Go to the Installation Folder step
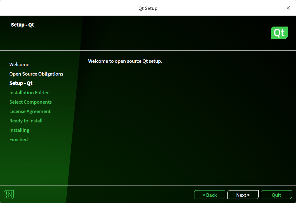 (x=29, y=92)
